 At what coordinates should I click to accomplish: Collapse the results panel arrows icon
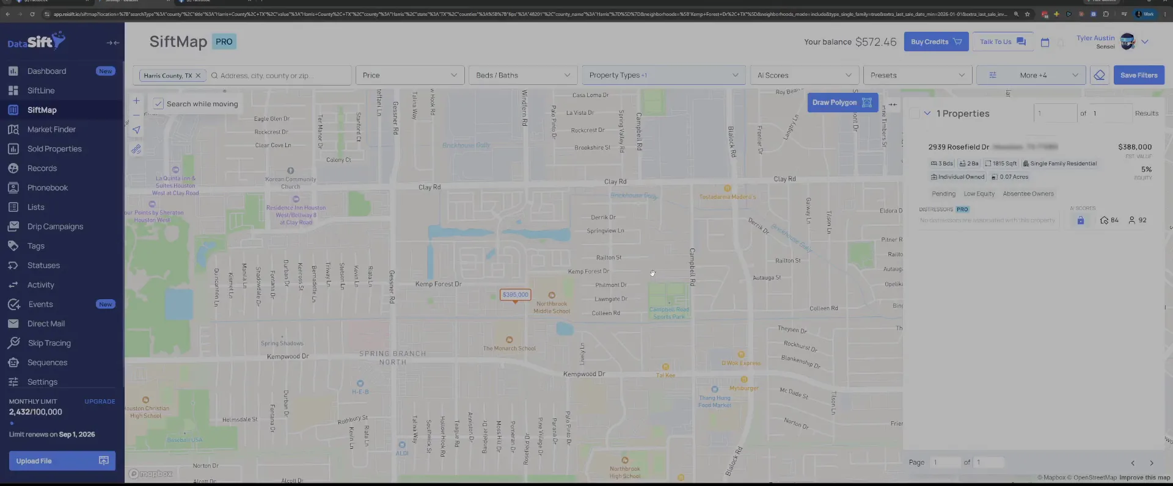coord(893,104)
